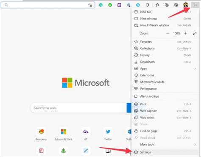Open the Collections toolbar icon

pos(167,5)
